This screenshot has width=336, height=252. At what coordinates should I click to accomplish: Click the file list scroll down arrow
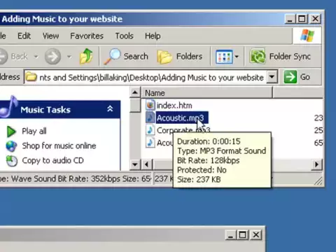pos(135,164)
